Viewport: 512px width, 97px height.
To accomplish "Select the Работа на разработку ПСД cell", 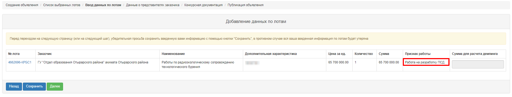I will coord(426,62).
